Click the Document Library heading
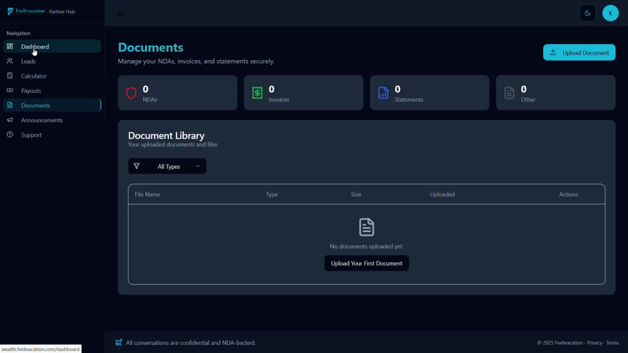 pyautogui.click(x=166, y=135)
